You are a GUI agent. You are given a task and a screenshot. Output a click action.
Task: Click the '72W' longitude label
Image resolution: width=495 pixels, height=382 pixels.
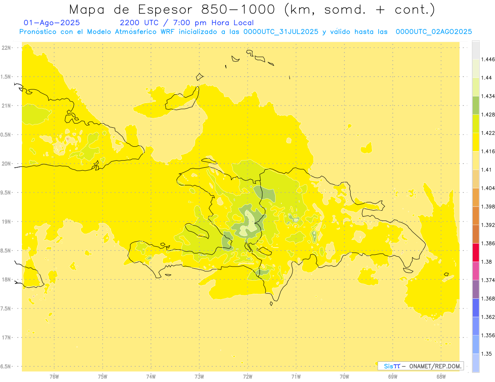247,376
